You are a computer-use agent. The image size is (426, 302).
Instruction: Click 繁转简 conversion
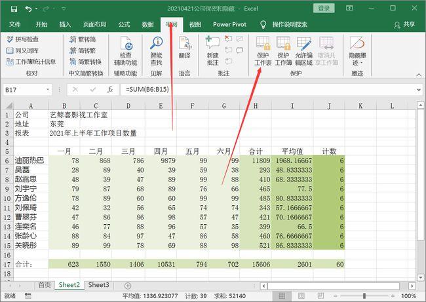[83, 39]
